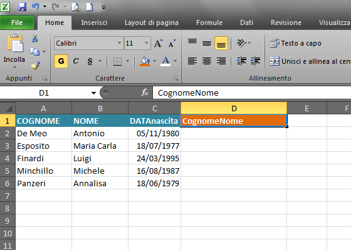Open the Undo history dropdown arrow
Image resolution: width=351 pixels, height=250 pixels.
(x=45, y=7)
